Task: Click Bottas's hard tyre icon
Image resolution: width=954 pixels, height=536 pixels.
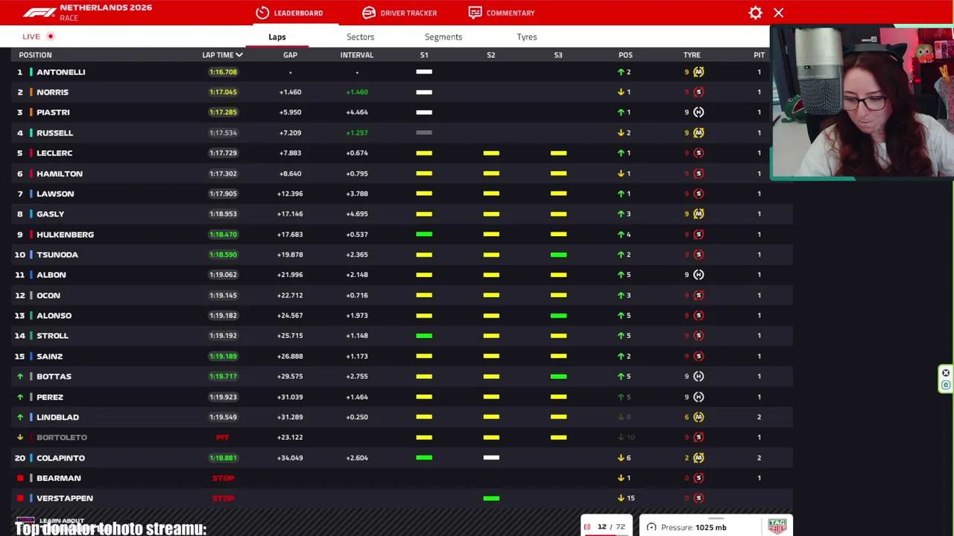Action: pos(698,377)
